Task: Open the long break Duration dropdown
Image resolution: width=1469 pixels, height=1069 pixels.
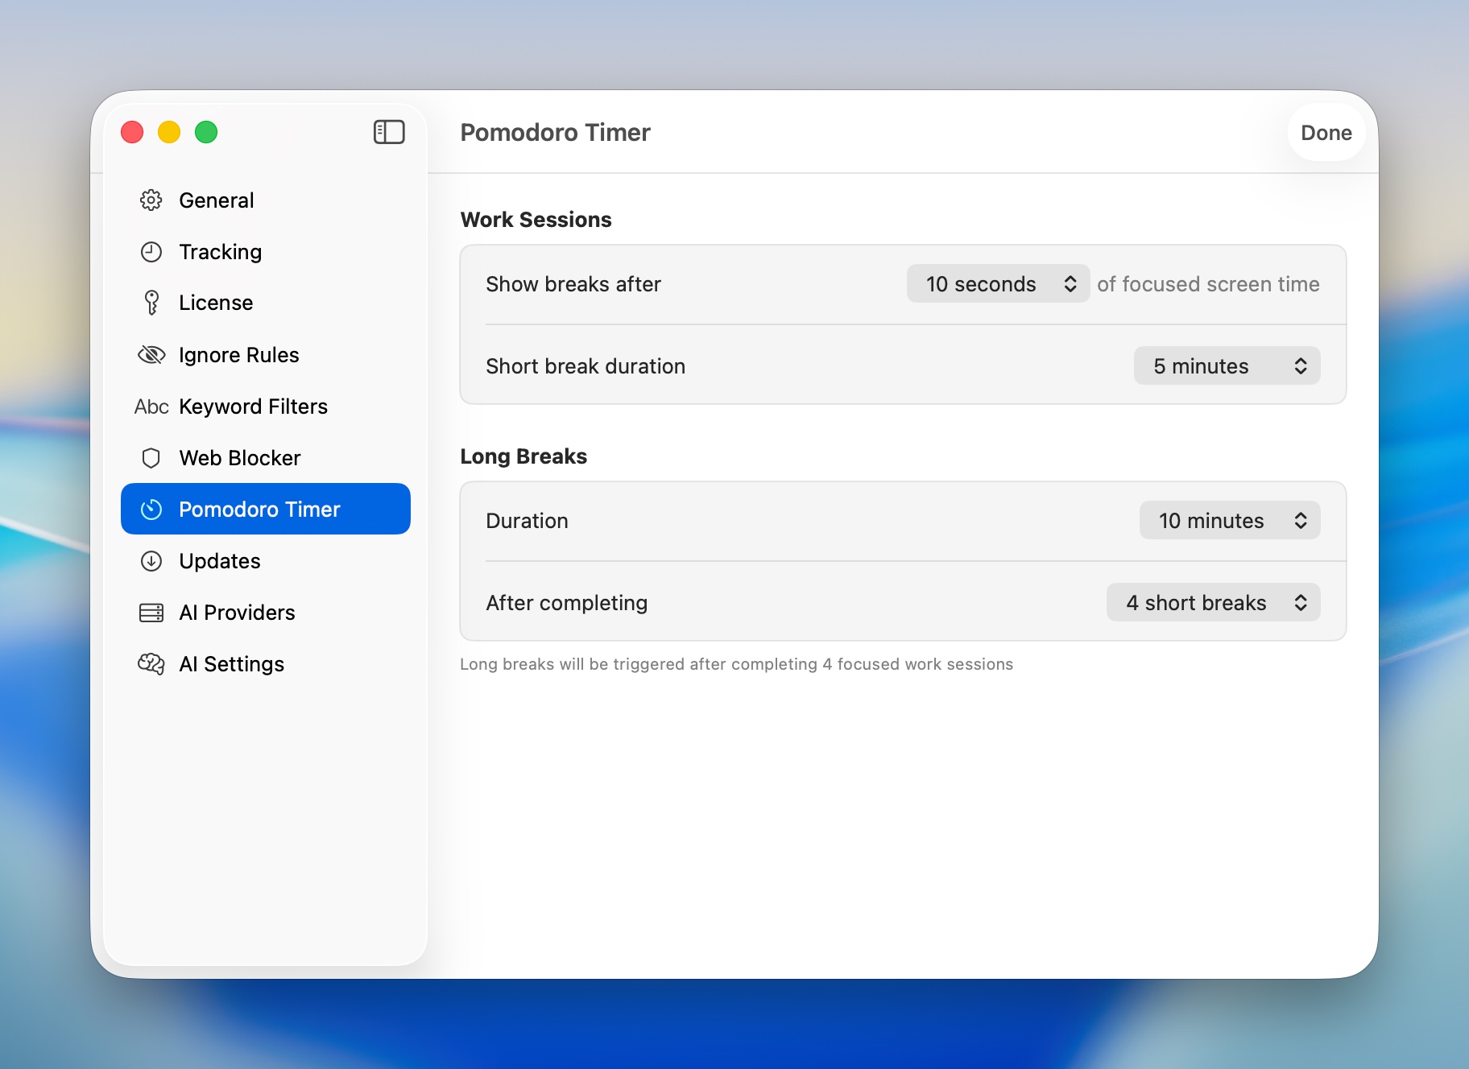Action: pos(1229,520)
